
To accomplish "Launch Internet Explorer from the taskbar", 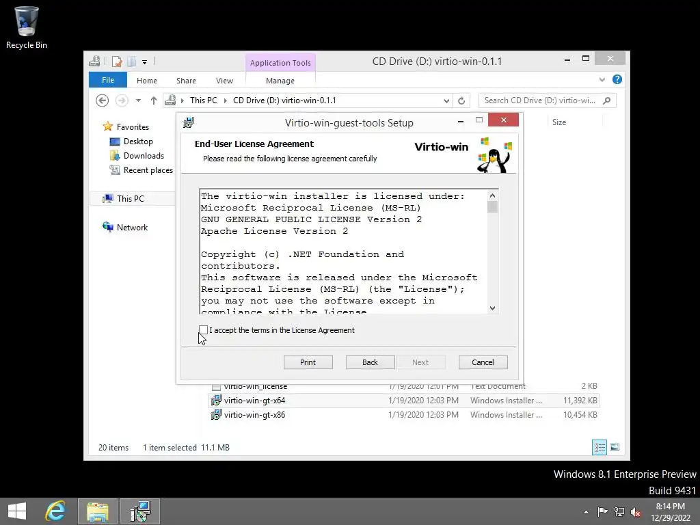I will pos(55,511).
